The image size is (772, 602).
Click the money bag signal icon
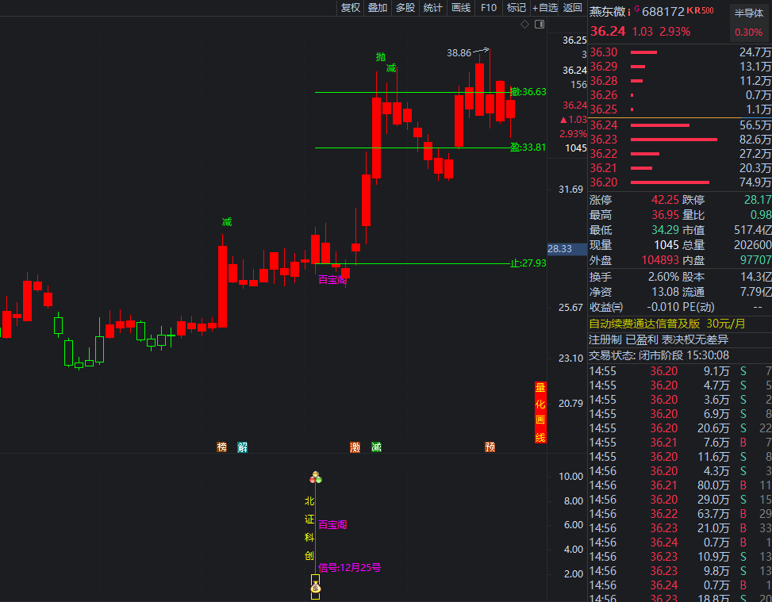315,587
